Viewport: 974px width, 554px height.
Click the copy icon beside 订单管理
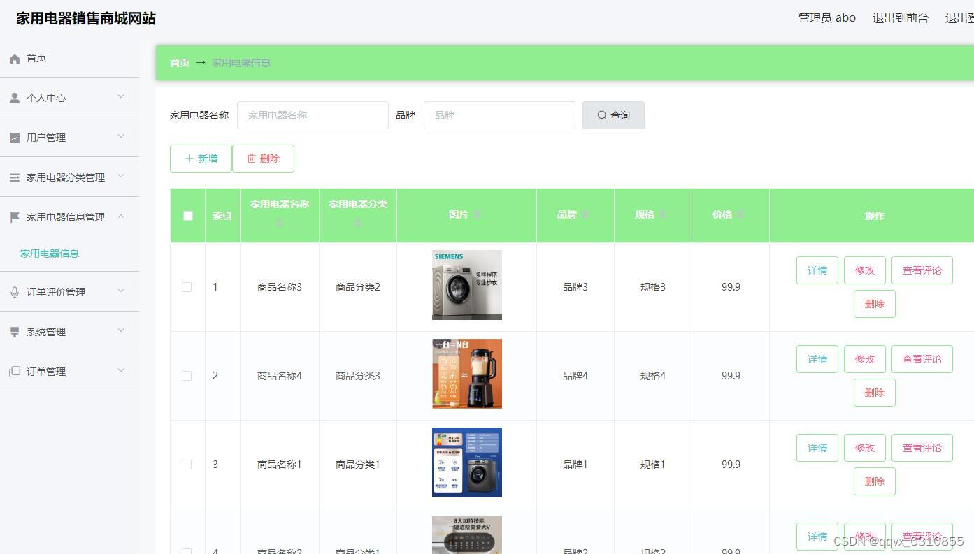pos(15,372)
